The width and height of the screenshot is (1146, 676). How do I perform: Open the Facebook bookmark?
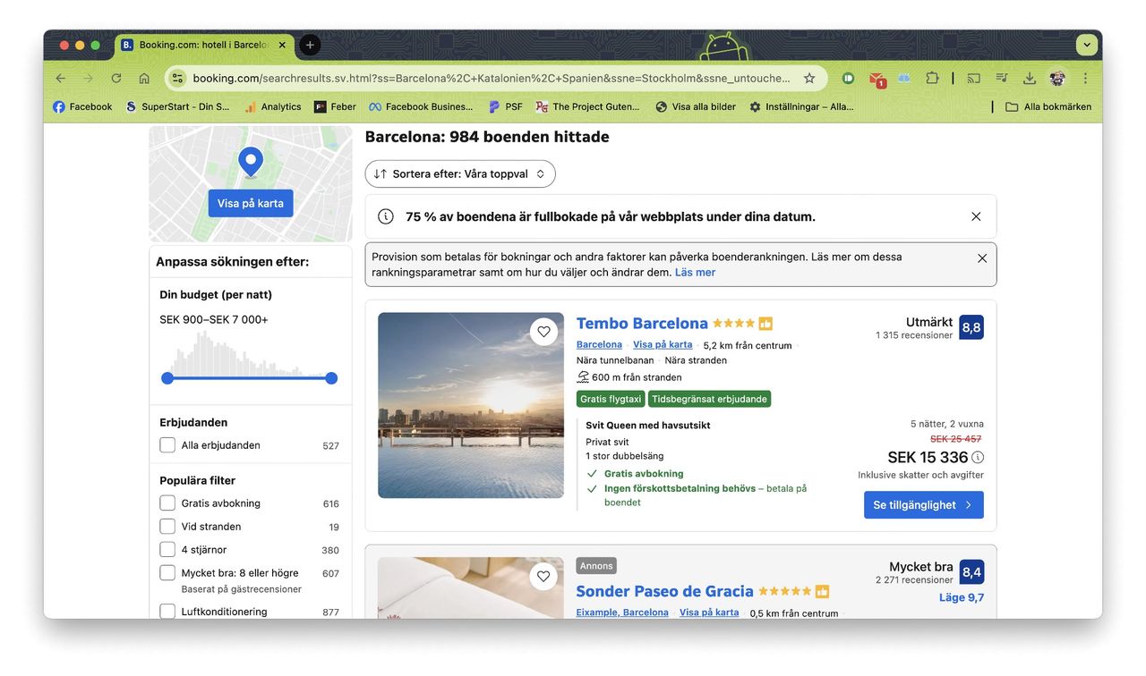tap(81, 106)
